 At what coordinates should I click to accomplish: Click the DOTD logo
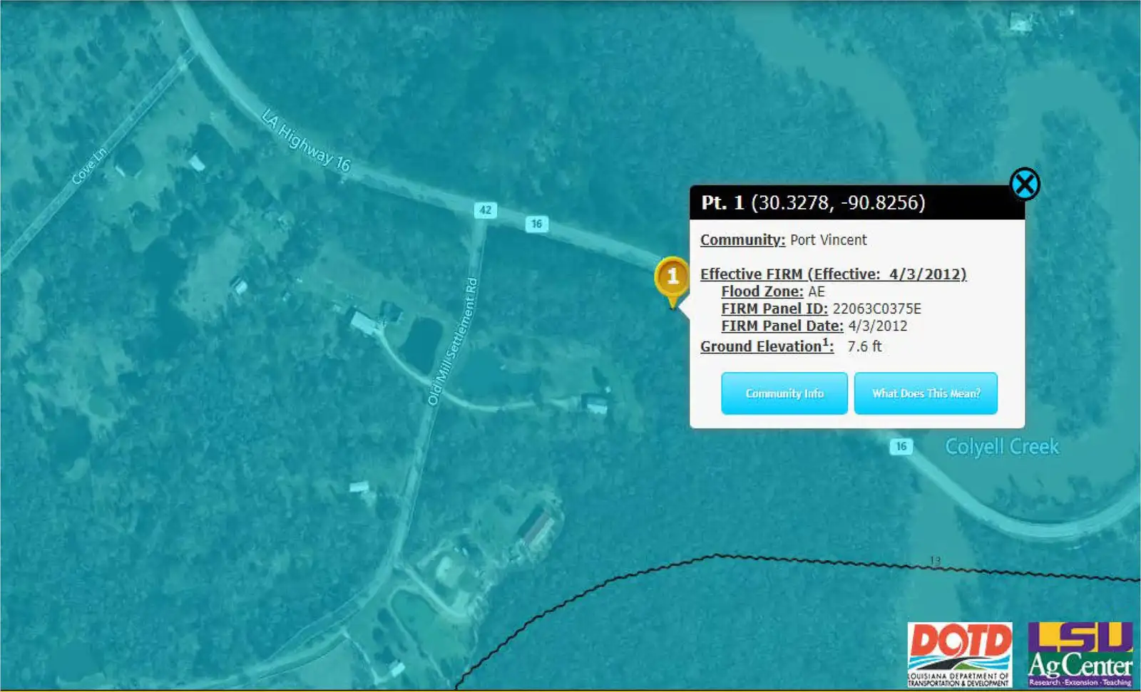pyautogui.click(x=960, y=654)
